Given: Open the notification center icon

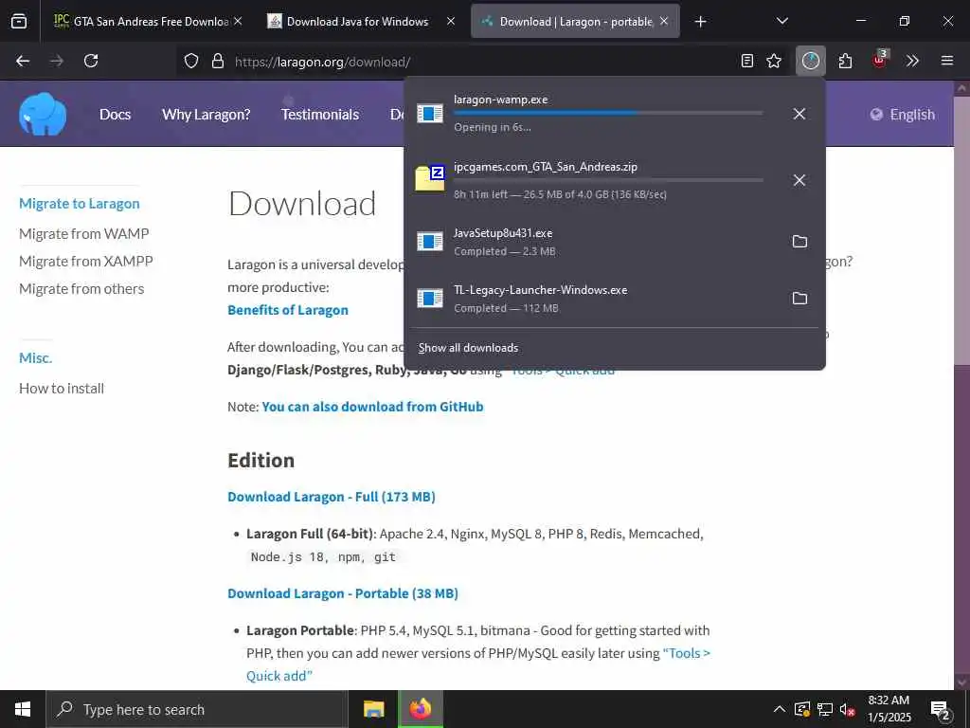Looking at the screenshot, I should pyautogui.click(x=941, y=710).
